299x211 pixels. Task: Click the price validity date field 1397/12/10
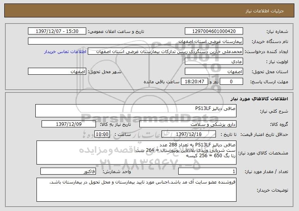tap(189, 134)
